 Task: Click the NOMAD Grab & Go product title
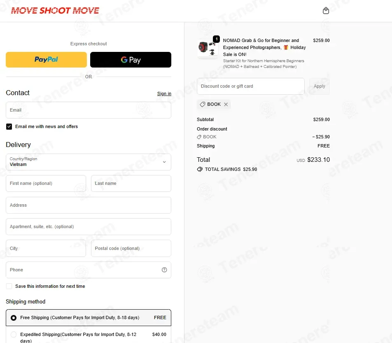click(x=264, y=47)
